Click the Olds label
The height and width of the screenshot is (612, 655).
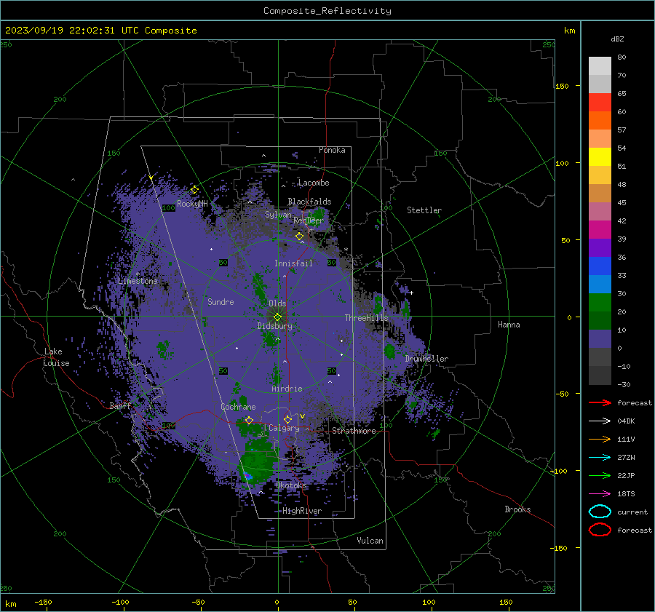(x=277, y=303)
